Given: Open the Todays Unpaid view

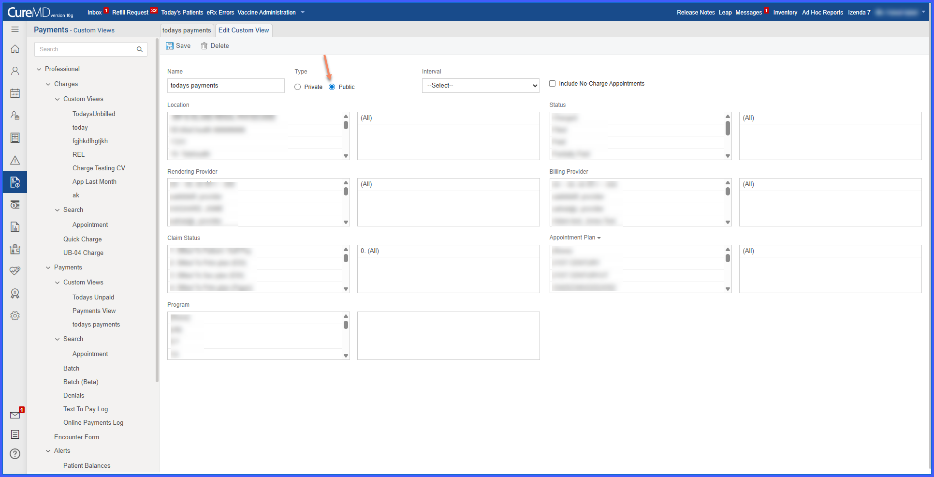Looking at the screenshot, I should pos(93,298).
